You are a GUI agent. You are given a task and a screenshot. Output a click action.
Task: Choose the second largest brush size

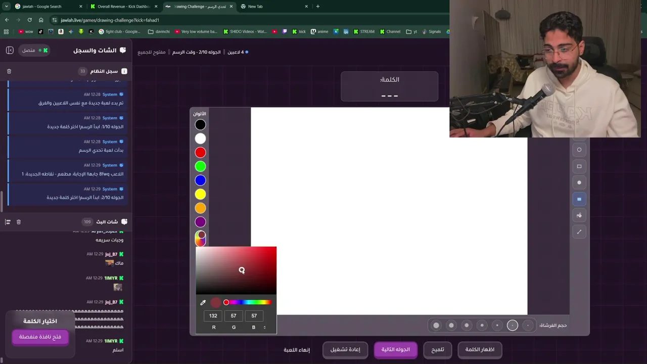click(451, 326)
